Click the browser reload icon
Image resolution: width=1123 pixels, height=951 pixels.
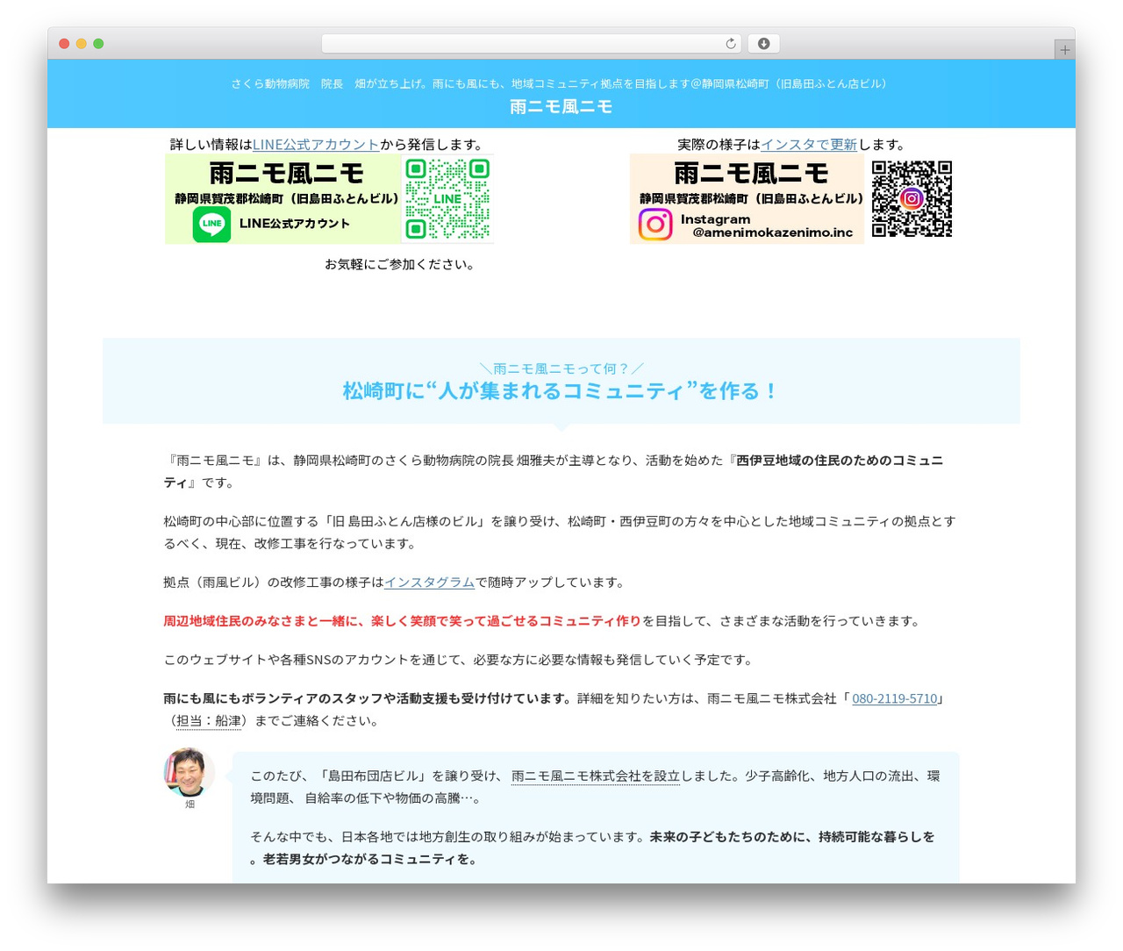[x=731, y=44]
